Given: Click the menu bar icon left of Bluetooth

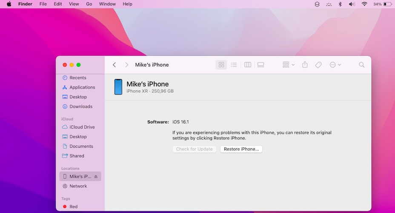Looking at the screenshot, I should (329, 4).
